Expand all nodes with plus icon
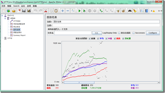The height and width of the screenshot is (93, 165). 63,11
